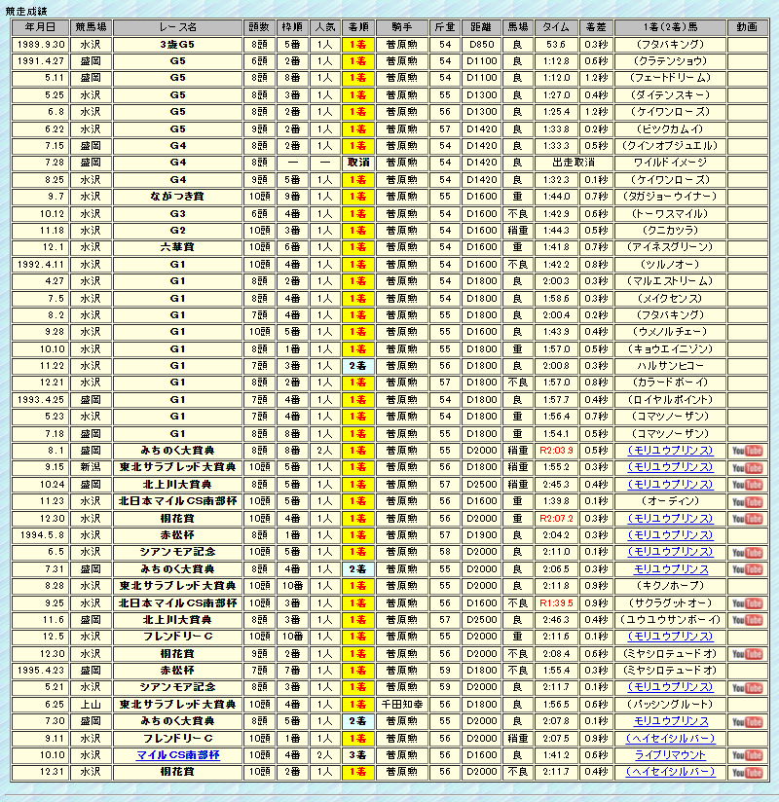Click ヘイセイシルバー link in 12.31 桐花賞 row
The width and height of the screenshot is (779, 802).
pyautogui.click(x=671, y=772)
